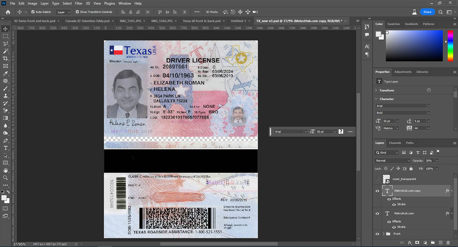Open the fx menu at Layers panel bottom
The height and width of the screenshot is (247, 458).
(410, 243)
